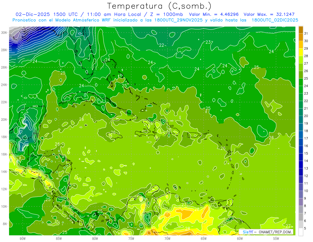Click the "23" contour label on the map
Image resolution: width=313 pixels, height=242 pixels.
click(208, 42)
